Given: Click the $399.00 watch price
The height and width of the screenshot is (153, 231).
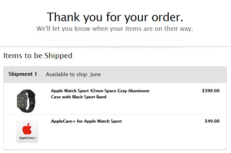Looking at the screenshot, I should tap(211, 91).
